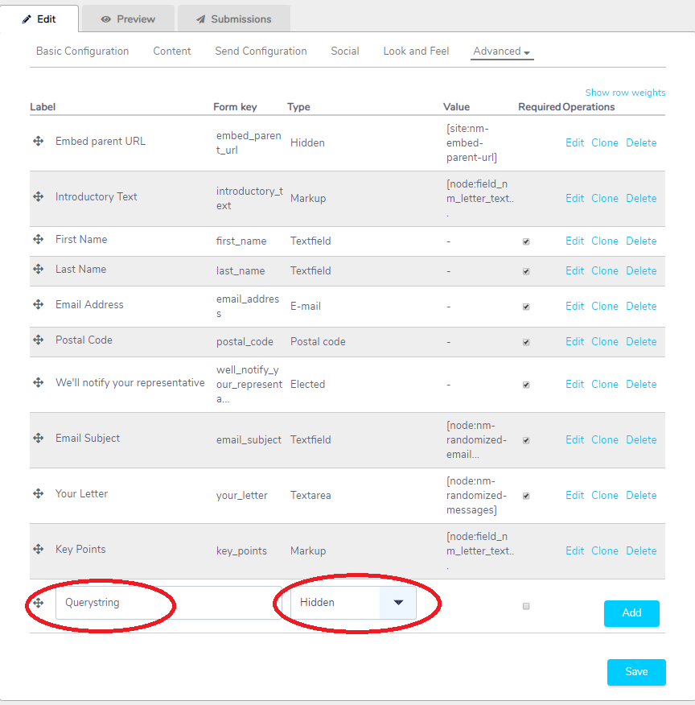Edit the Your Letter component

click(x=574, y=496)
